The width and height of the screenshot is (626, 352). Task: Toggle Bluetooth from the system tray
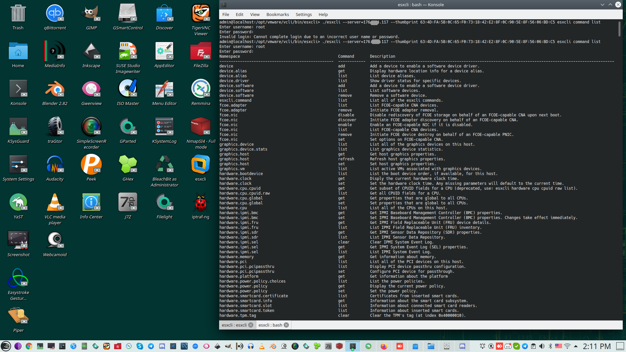(550, 346)
